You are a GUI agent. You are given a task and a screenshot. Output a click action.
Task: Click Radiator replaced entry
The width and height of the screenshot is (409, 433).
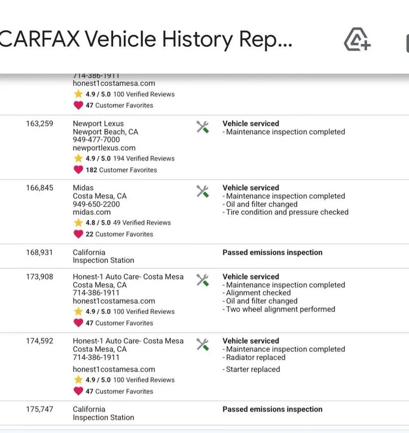[x=254, y=357]
